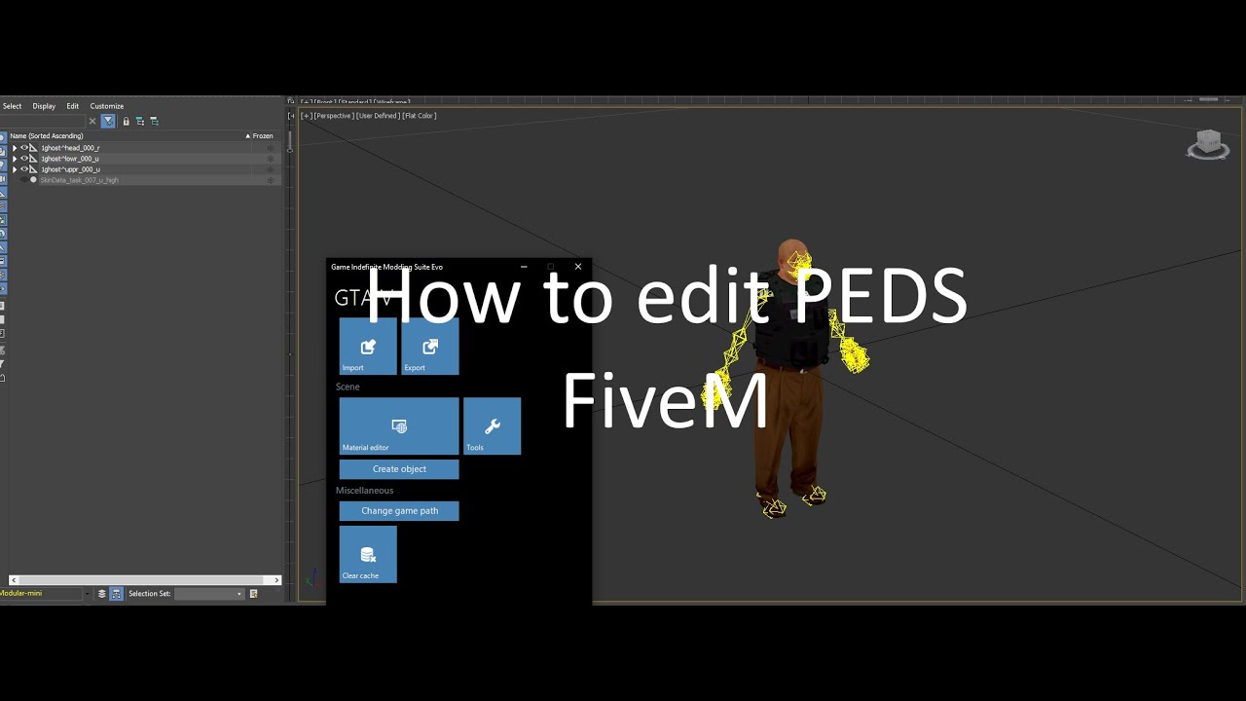1246x701 pixels.
Task: Open the Customize menu in Scene Explorer
Action: (x=107, y=106)
